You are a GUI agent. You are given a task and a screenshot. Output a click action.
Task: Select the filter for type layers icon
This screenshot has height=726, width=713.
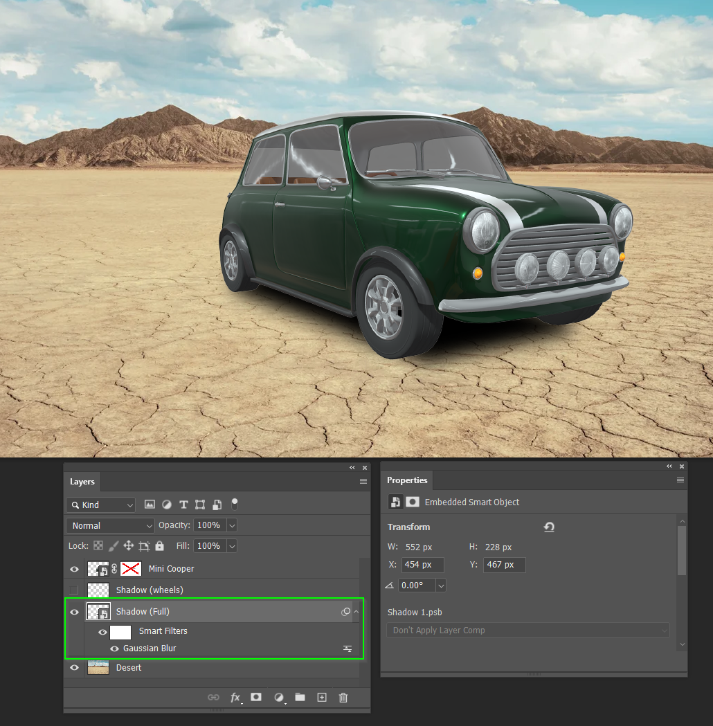click(x=183, y=505)
